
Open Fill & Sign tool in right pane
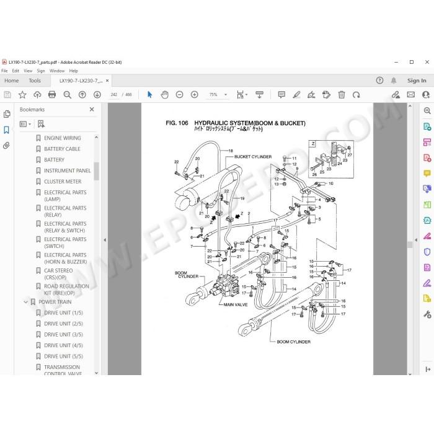tap(427, 283)
